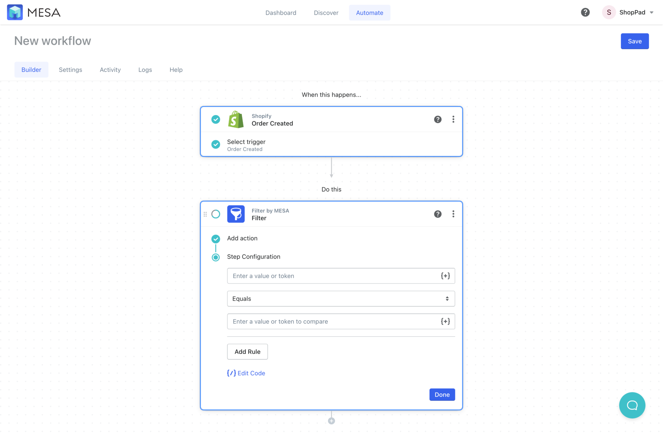Click the Add action checkmark

click(215, 239)
